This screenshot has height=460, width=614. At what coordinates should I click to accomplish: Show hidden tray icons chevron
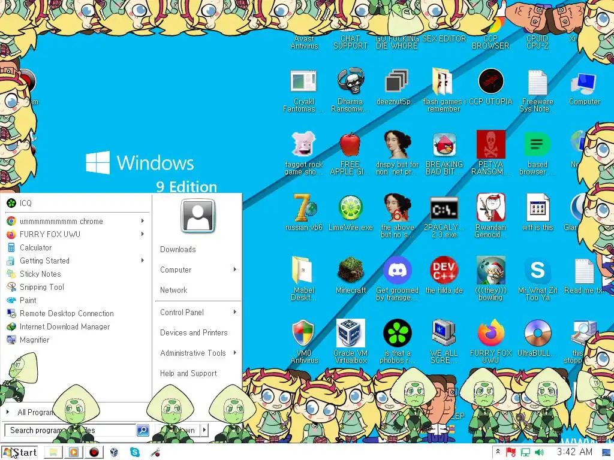(498, 452)
